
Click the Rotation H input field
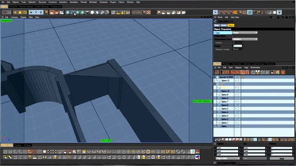(281, 148)
